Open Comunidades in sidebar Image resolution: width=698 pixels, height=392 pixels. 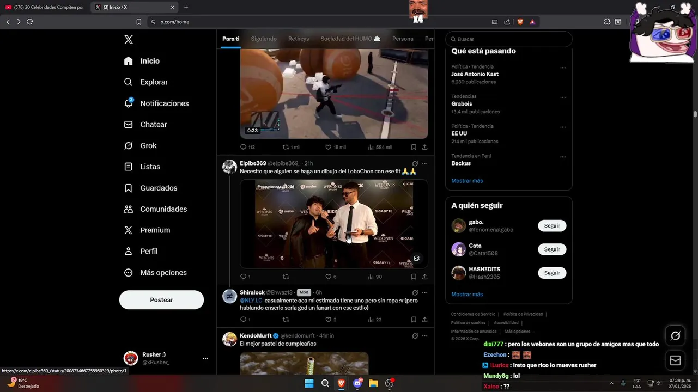[x=155, y=209]
